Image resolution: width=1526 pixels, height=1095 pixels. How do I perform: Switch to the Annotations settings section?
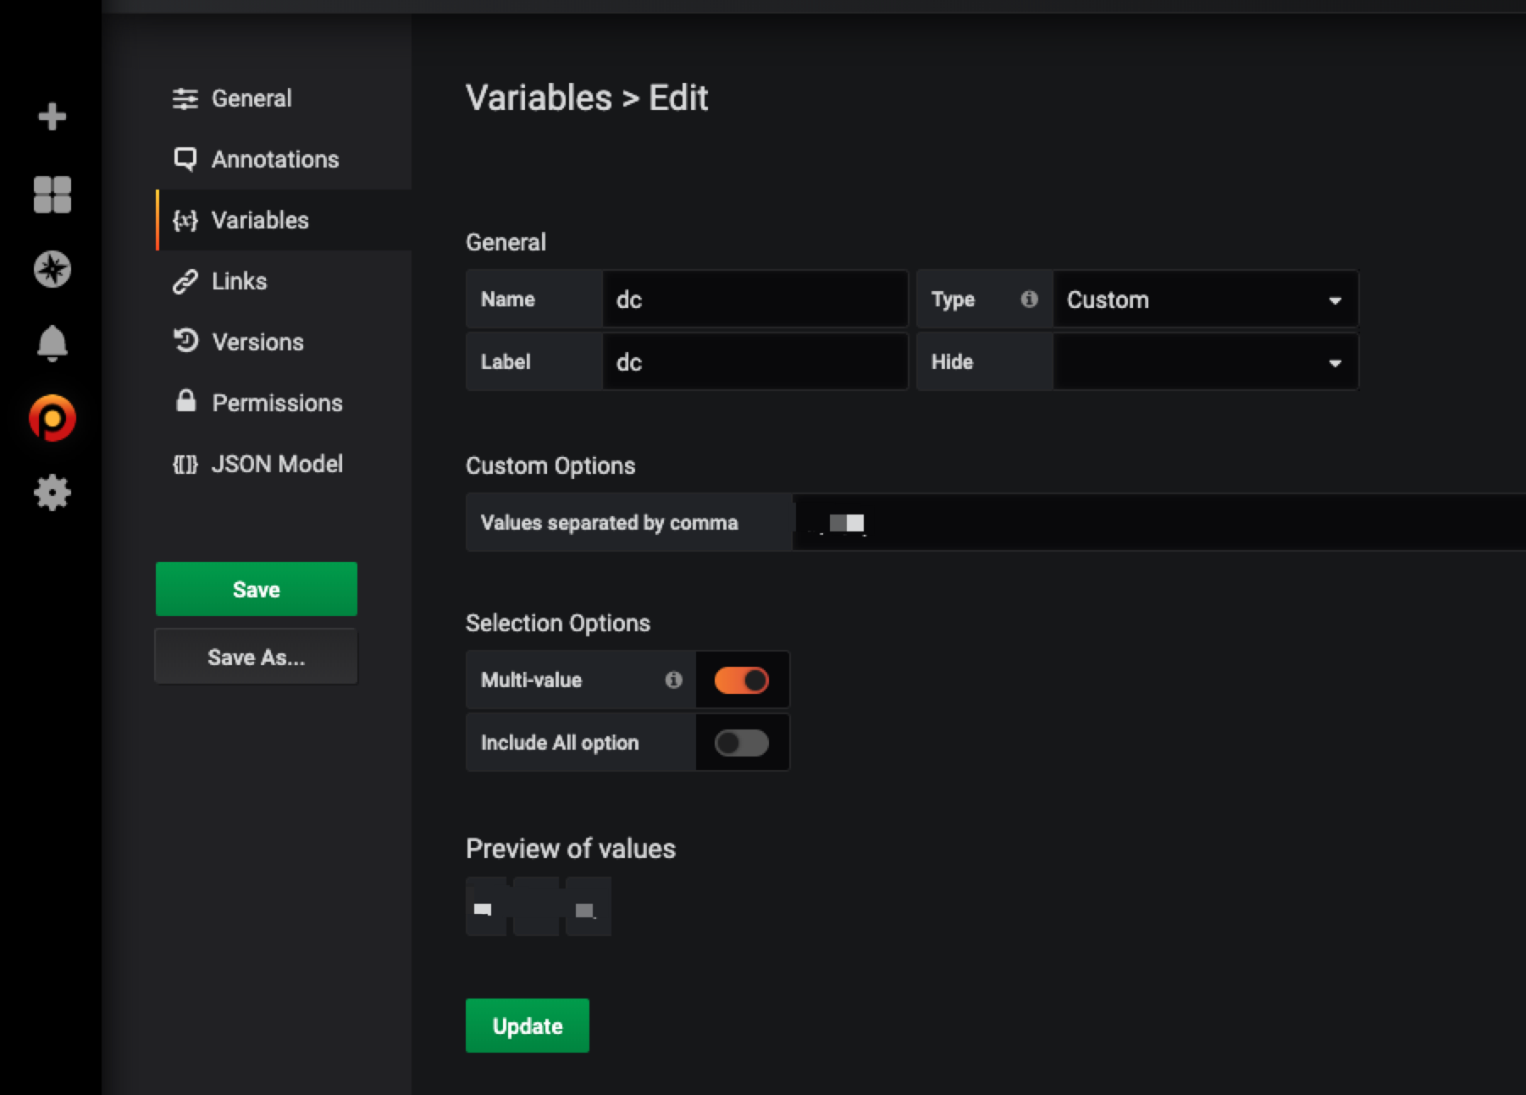275,159
